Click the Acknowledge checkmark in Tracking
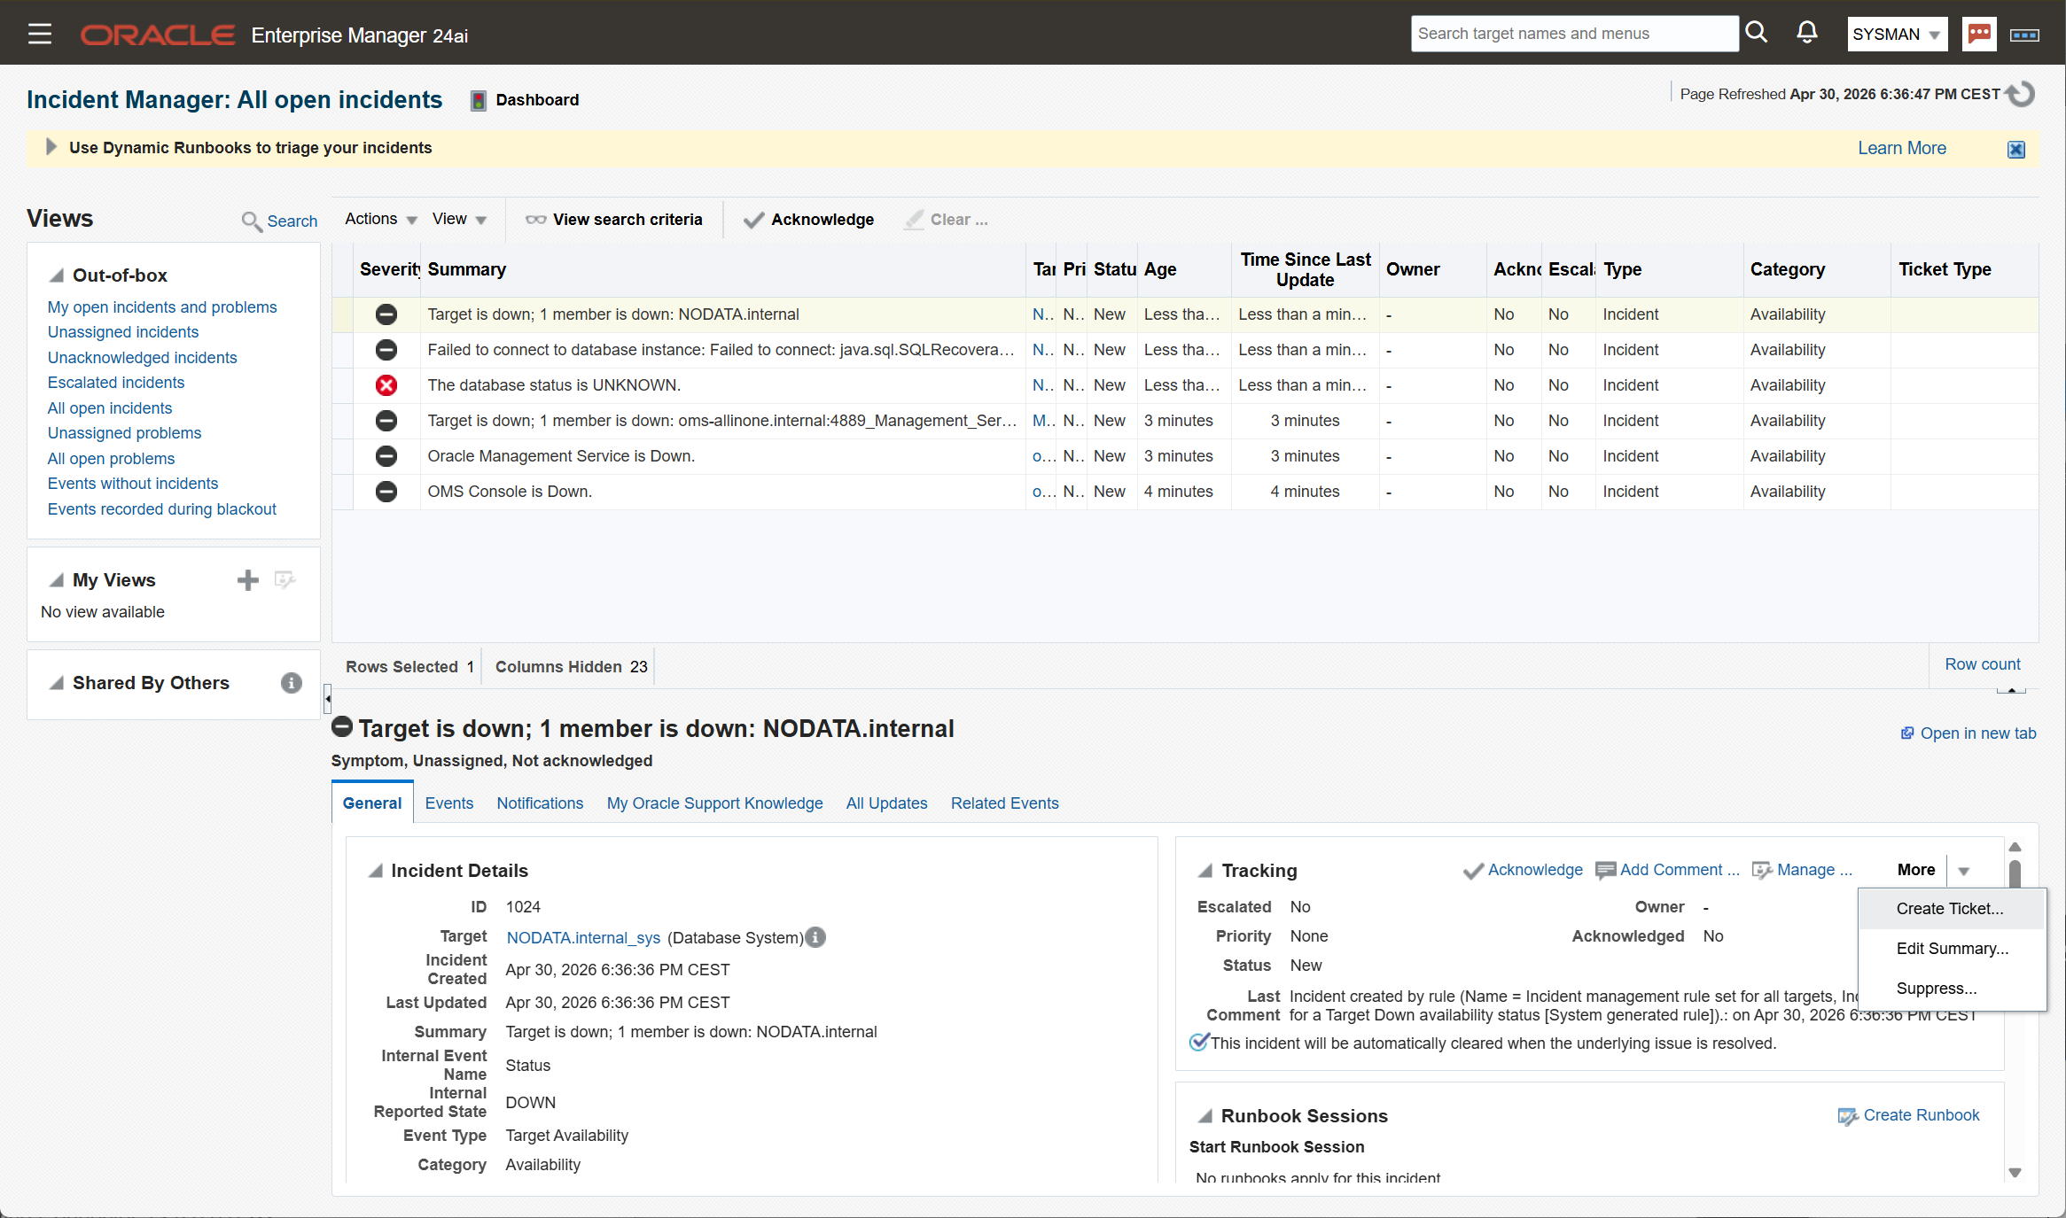The image size is (2066, 1218). click(1473, 871)
